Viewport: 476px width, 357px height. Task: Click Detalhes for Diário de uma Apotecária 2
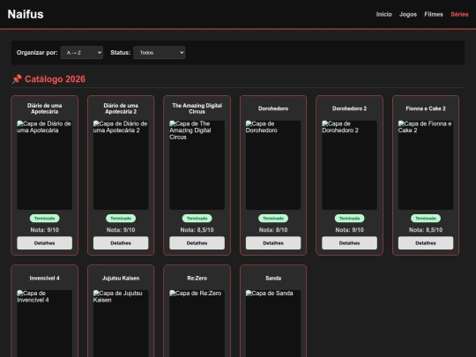[121, 243]
